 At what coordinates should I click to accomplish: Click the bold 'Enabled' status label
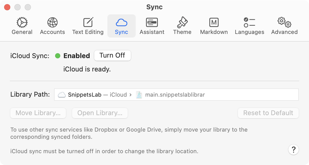coord(77,56)
